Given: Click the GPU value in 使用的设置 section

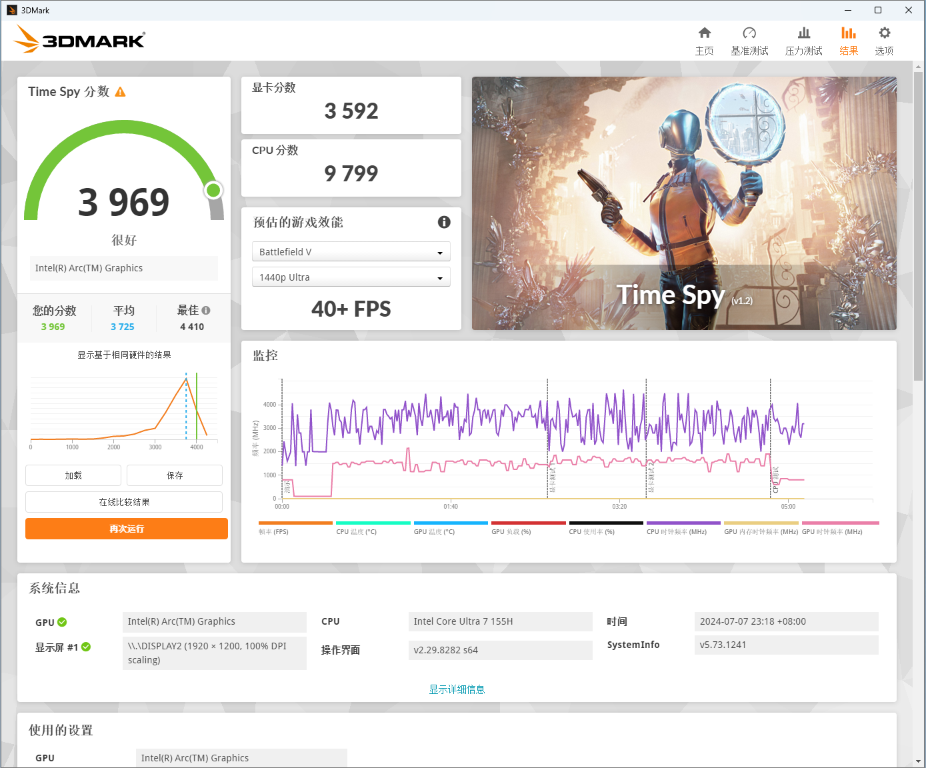Looking at the screenshot, I should [241, 758].
